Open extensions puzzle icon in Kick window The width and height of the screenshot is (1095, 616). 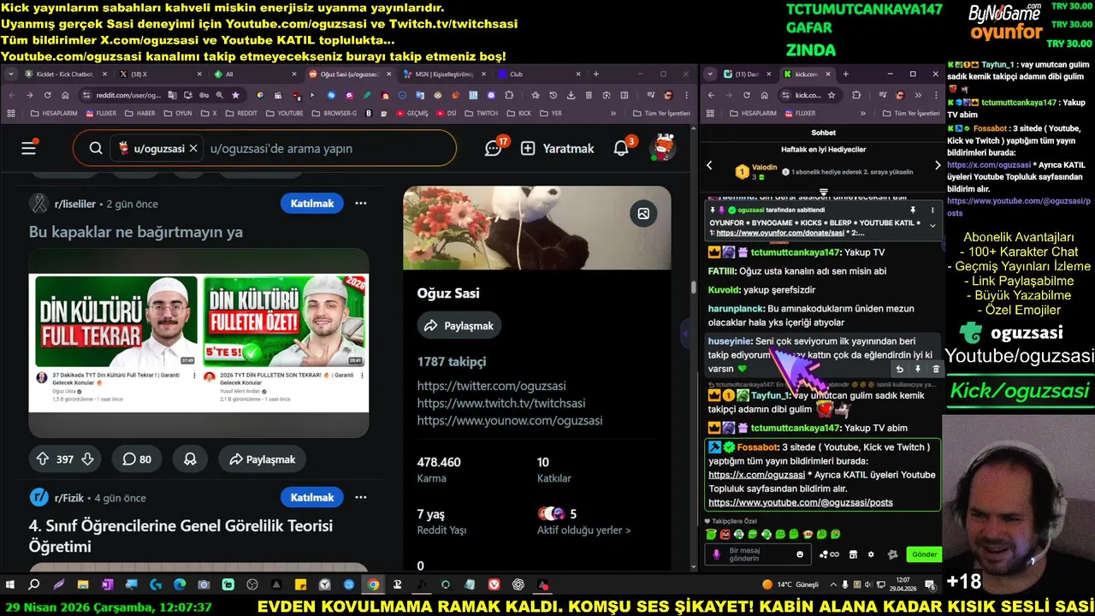pyautogui.click(x=855, y=96)
